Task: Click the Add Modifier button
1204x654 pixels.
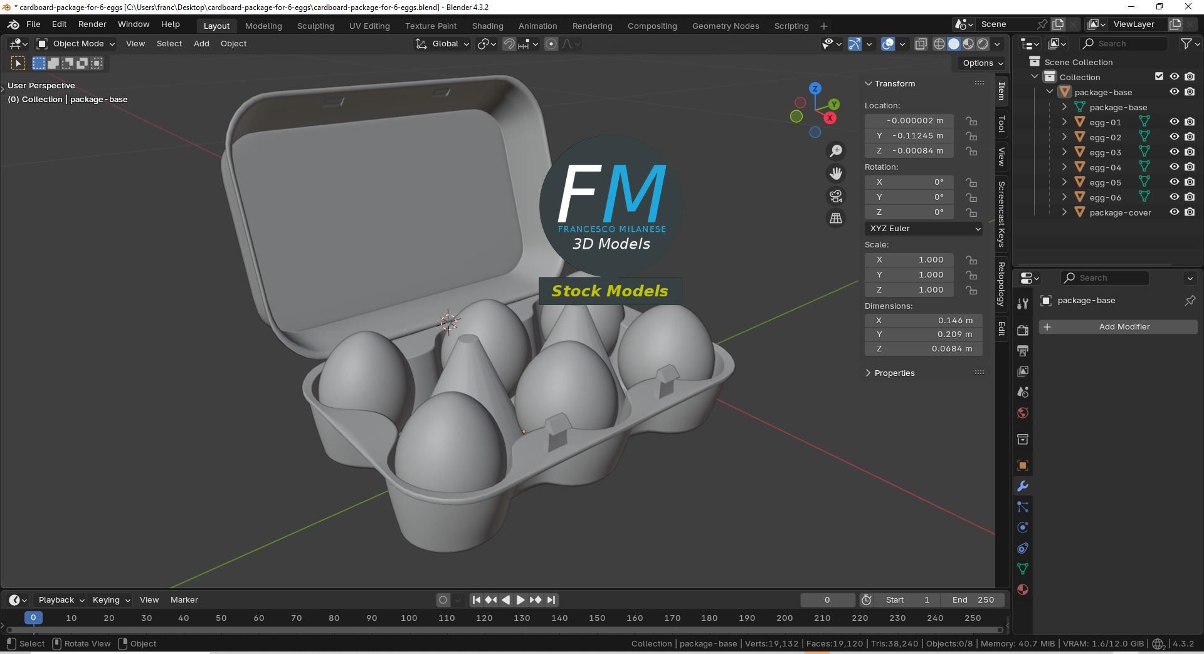Action: (x=1118, y=327)
